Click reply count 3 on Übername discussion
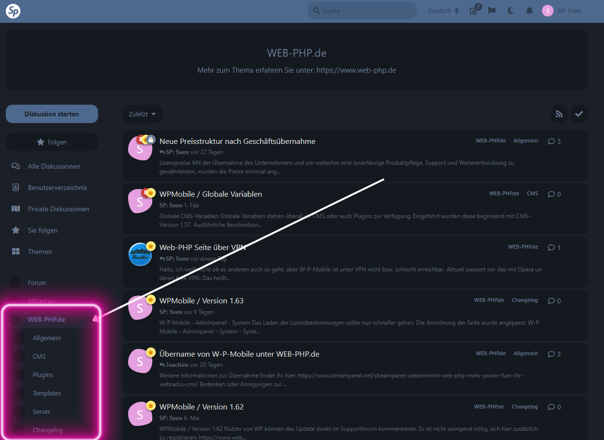The image size is (604, 440). pyautogui.click(x=554, y=354)
